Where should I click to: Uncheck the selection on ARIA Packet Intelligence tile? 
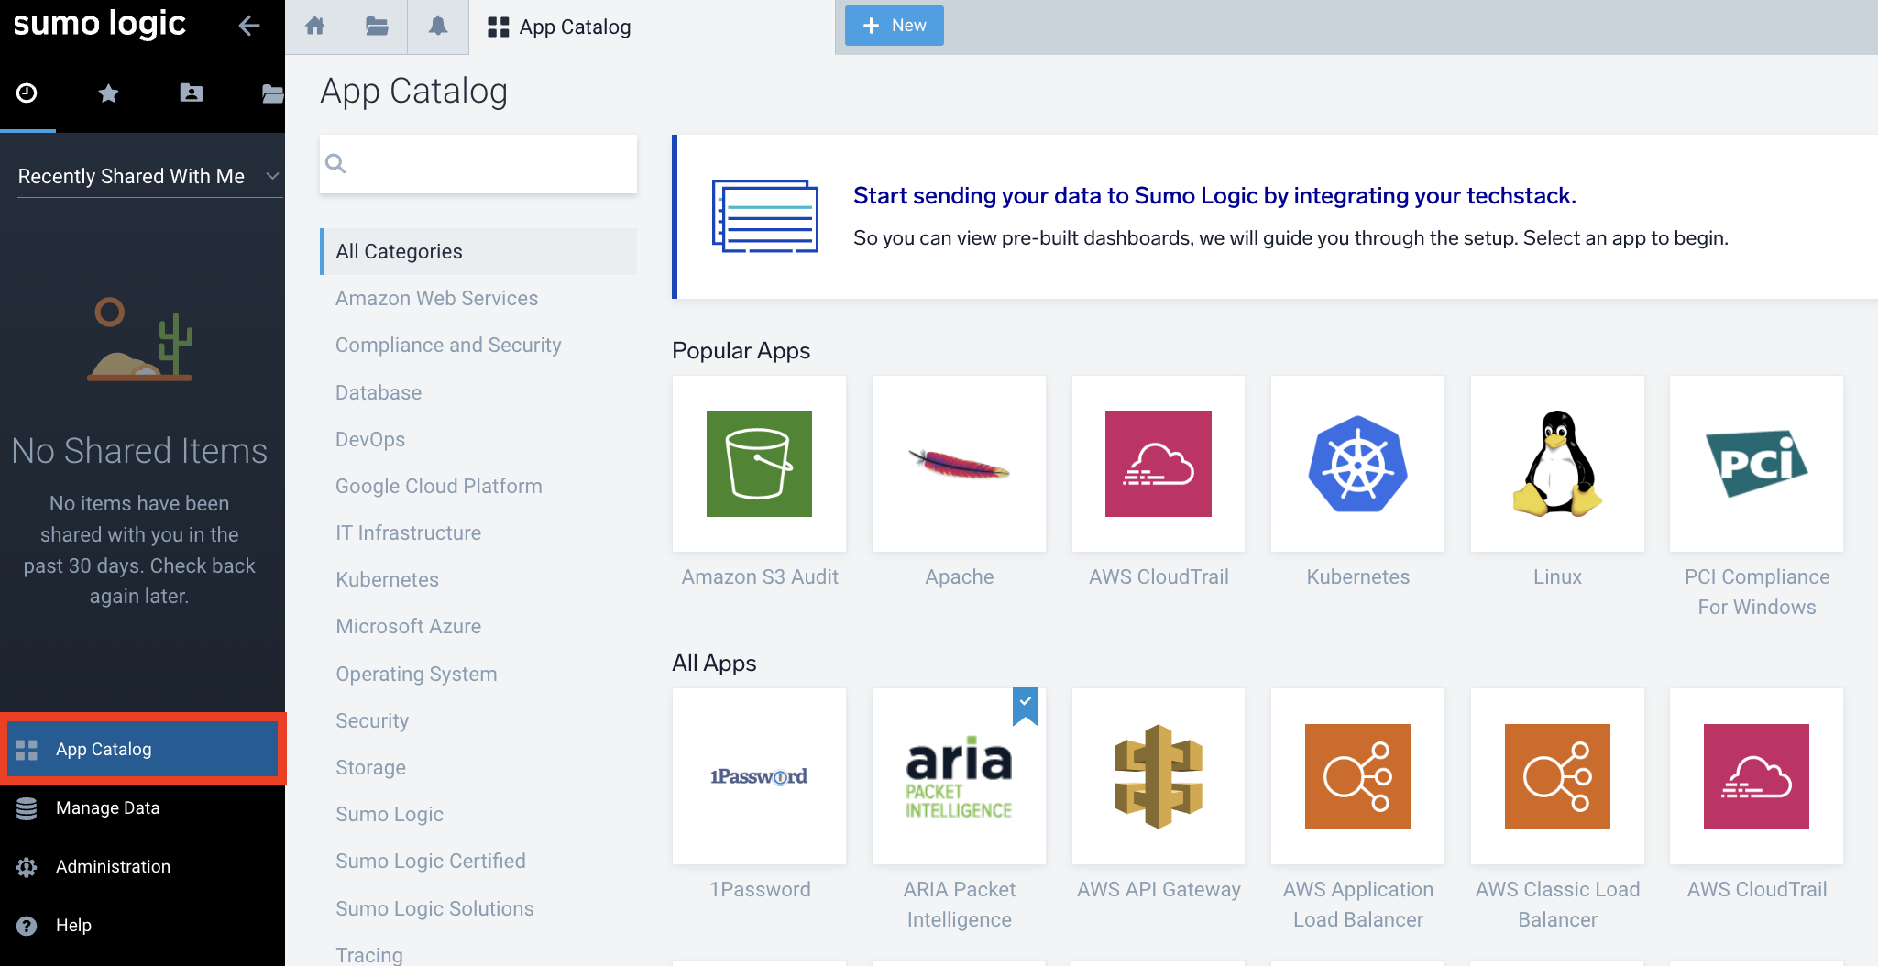tap(1026, 705)
